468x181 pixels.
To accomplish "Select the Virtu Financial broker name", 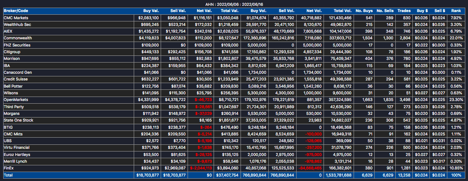I will click(17, 148).
